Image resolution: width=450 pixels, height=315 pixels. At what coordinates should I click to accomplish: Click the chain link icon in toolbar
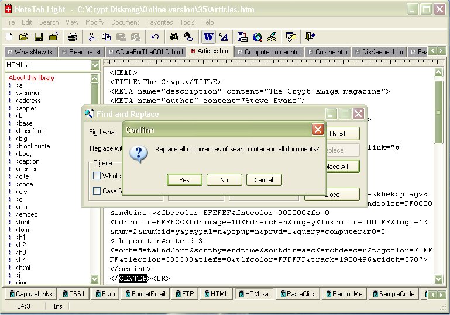pos(272,37)
